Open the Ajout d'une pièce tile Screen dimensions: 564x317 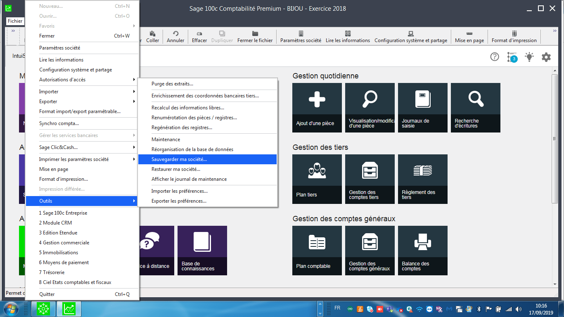click(317, 108)
